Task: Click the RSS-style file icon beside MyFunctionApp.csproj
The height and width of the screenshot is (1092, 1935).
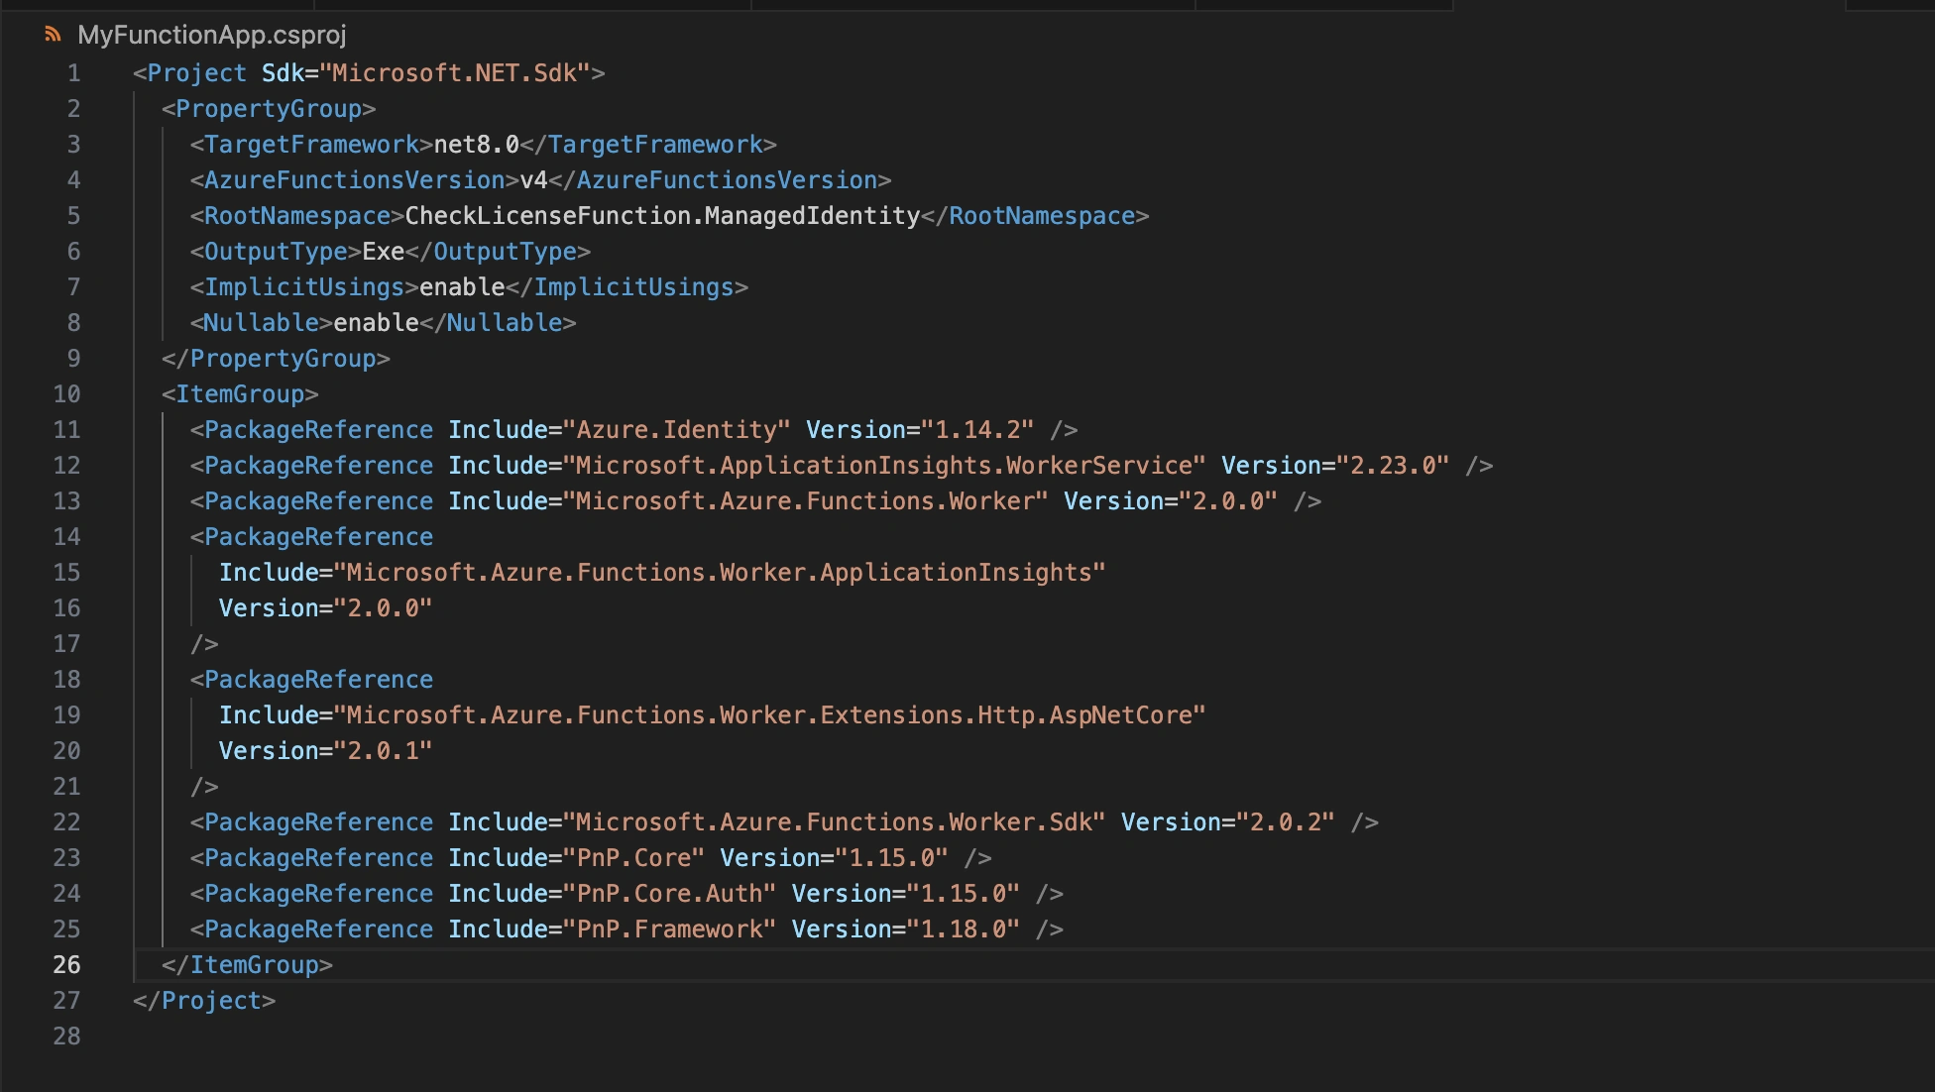Action: point(54,35)
